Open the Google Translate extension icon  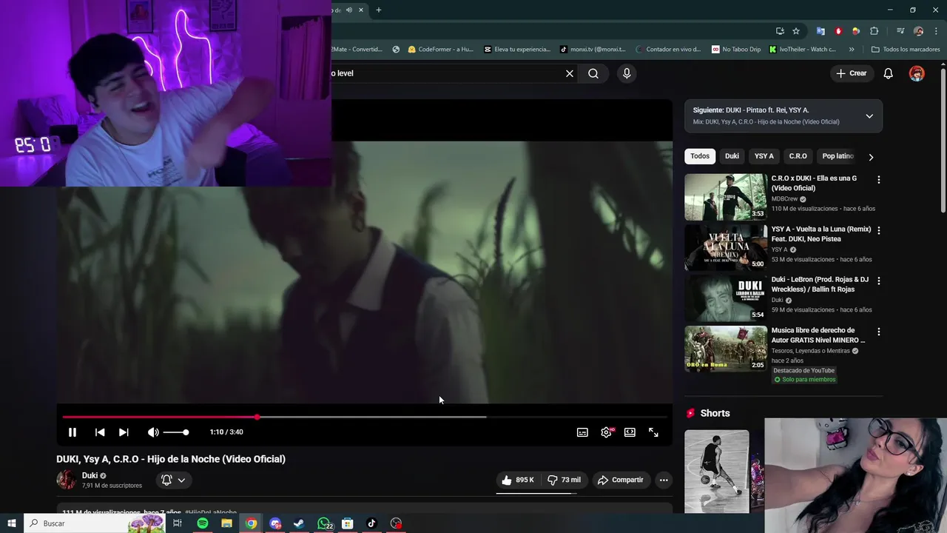point(820,31)
